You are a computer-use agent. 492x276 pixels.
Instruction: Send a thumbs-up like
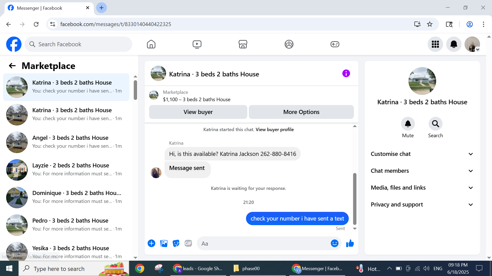350,243
